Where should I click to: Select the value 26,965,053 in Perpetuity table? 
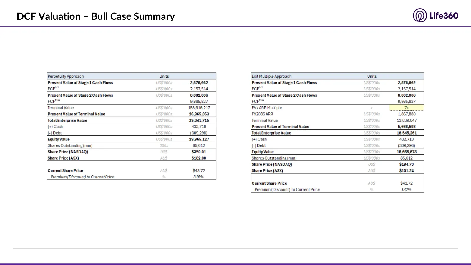coord(199,114)
